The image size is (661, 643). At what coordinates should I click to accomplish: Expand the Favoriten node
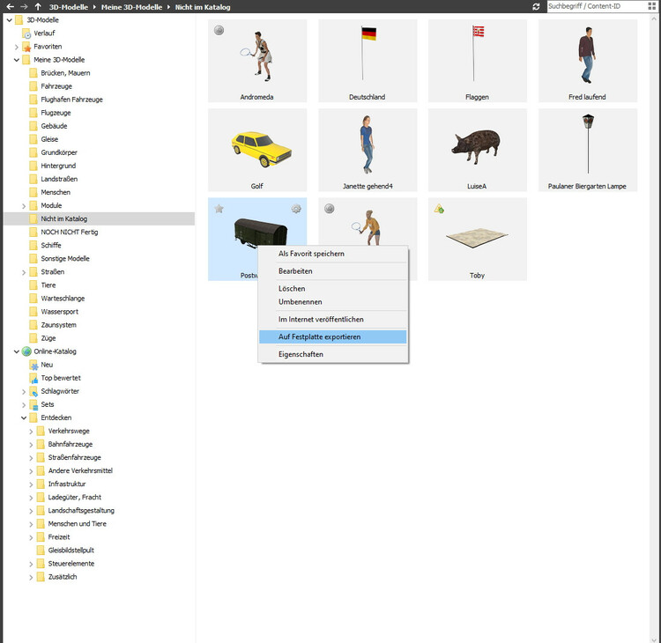pyautogui.click(x=17, y=47)
